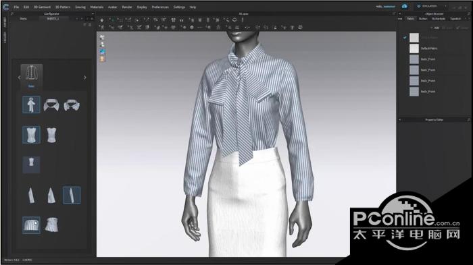Image resolution: width=473 pixels, height=265 pixels.
Task: Click the Property Editor header
Action: (434, 119)
